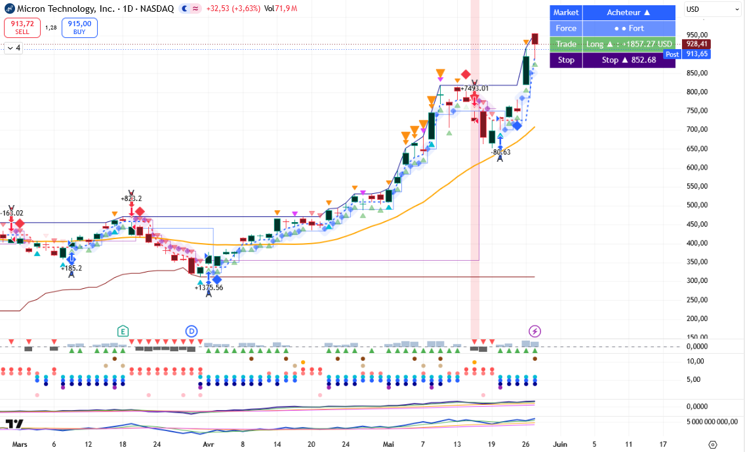
Task: Click the Juin label on time axis
Action: pos(560,444)
